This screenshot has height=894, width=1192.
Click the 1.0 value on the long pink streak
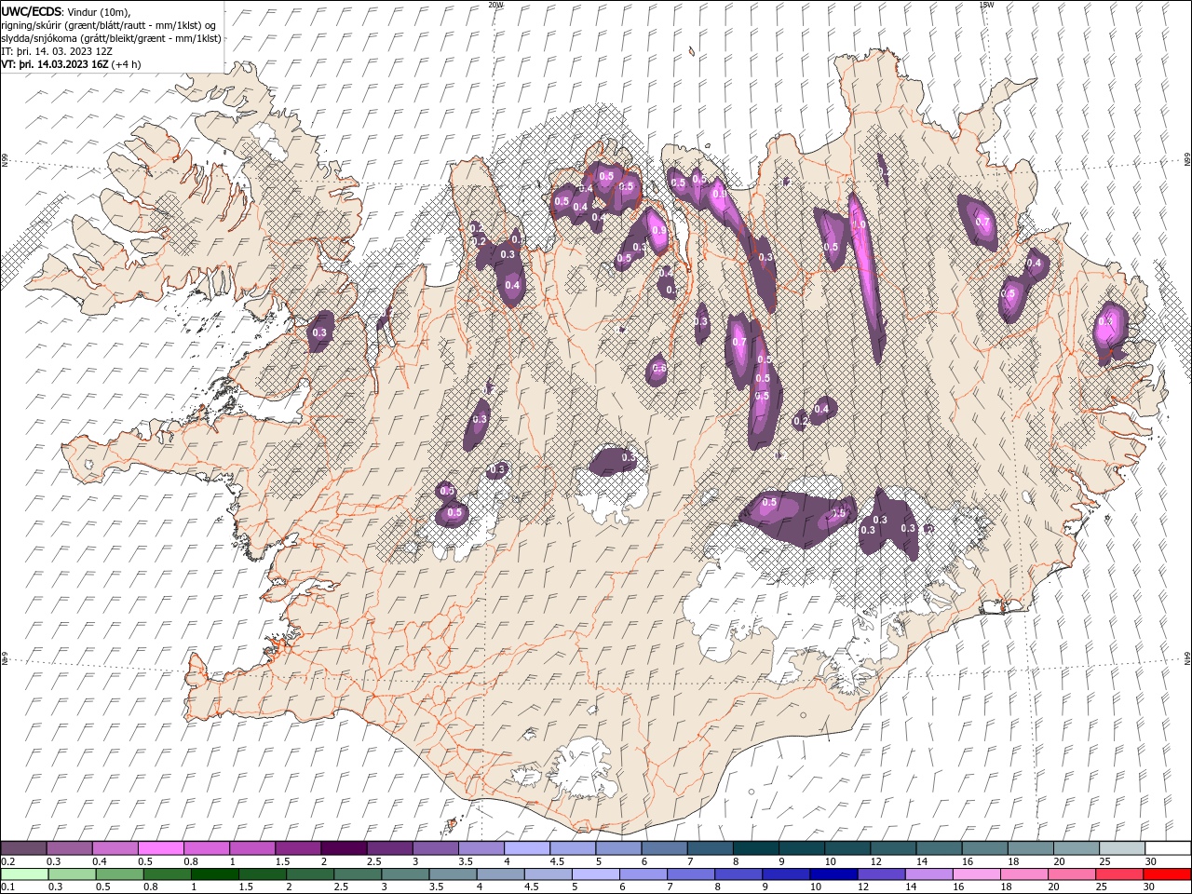pyautogui.click(x=859, y=224)
